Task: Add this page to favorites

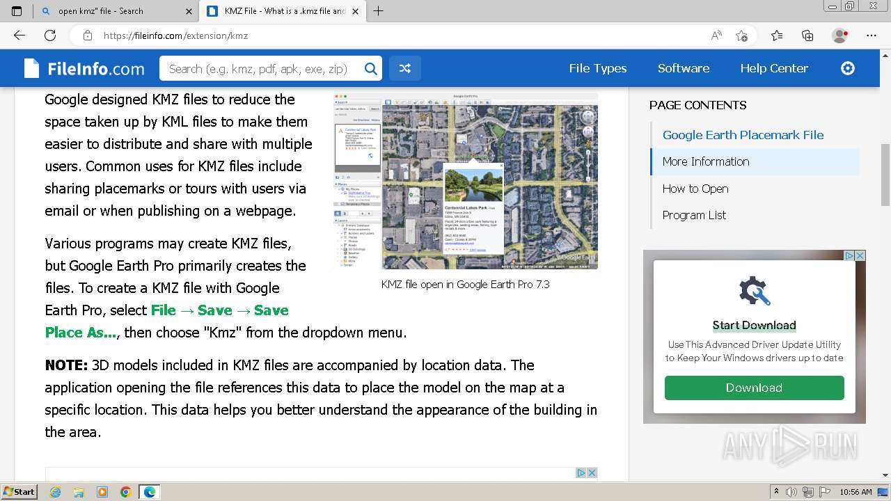Action: 741,35
